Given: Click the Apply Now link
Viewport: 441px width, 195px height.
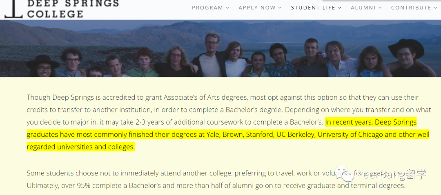Looking at the screenshot, I should pos(257,8).
